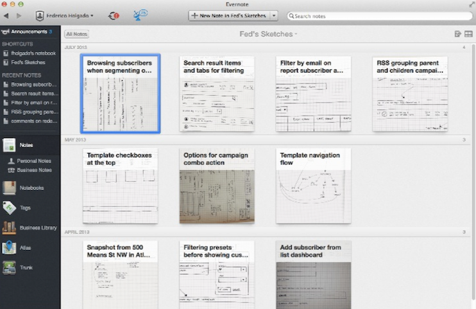Image resolution: width=476 pixels, height=309 pixels.
Task: Open the New Note dropdown arrow
Action: pos(274,15)
